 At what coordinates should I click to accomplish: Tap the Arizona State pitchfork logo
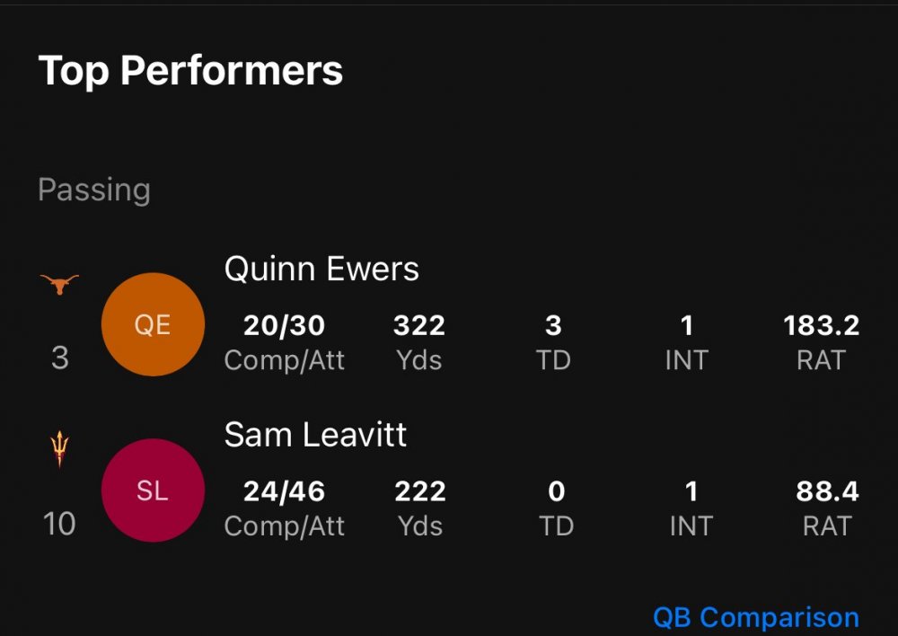(x=60, y=449)
